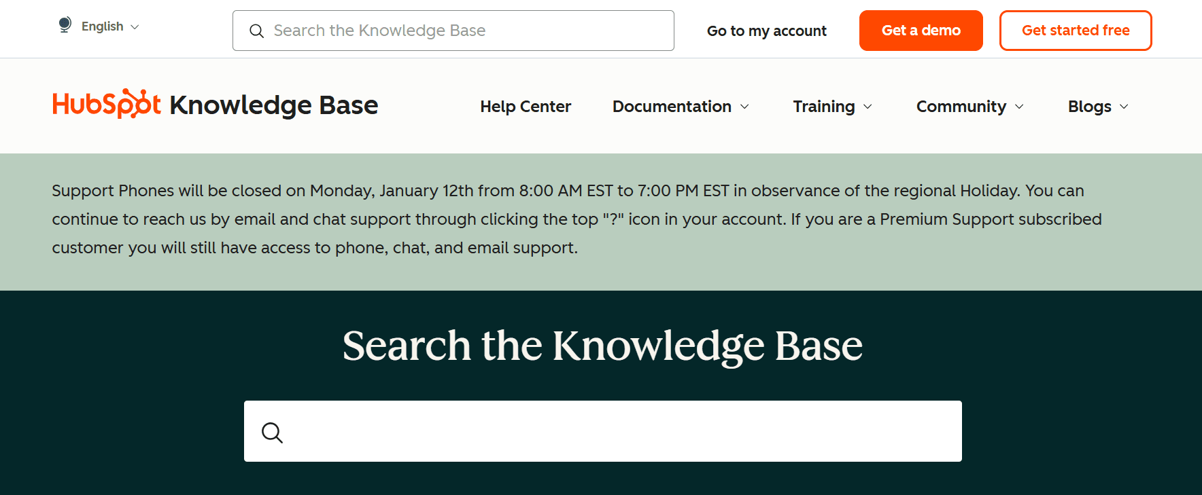This screenshot has height=495, width=1202.
Task: Select the Documentation menu item
Action: [672, 107]
